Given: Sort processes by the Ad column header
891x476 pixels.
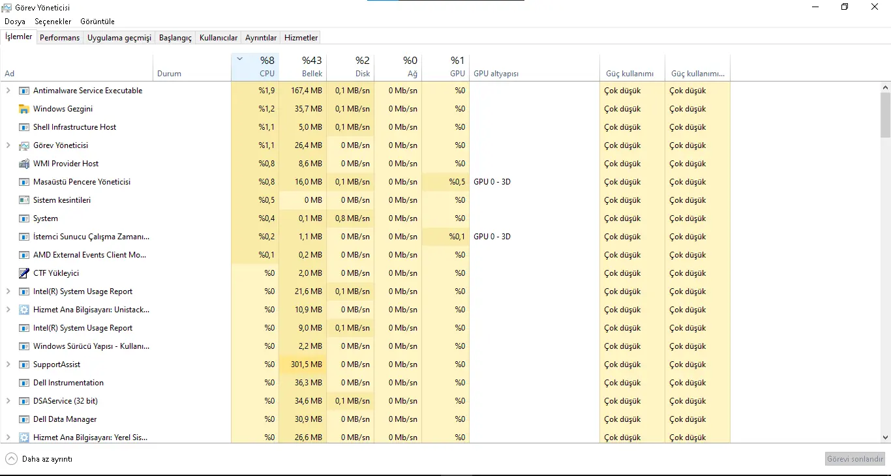Looking at the screenshot, I should [x=77, y=67].
